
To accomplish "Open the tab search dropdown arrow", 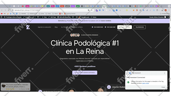I will click(169, 6).
